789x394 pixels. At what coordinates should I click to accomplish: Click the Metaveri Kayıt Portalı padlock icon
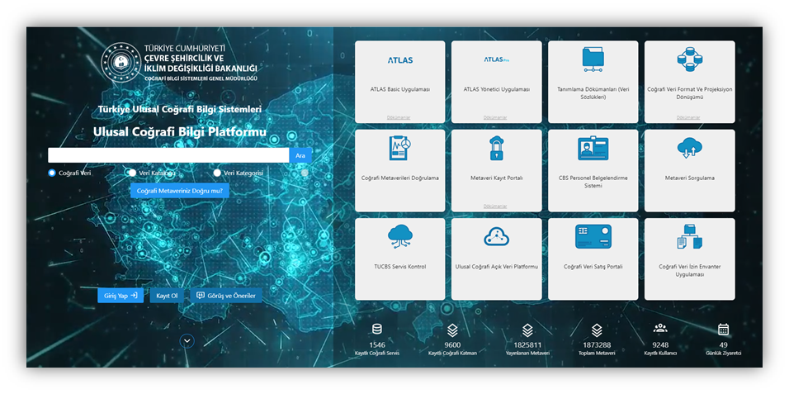click(x=497, y=148)
